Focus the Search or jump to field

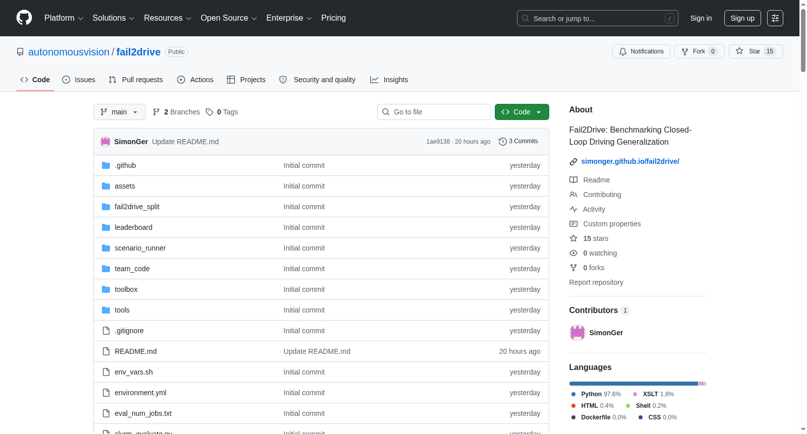pyautogui.click(x=597, y=18)
